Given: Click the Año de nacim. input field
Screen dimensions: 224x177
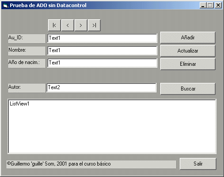Looking at the screenshot, I should [x=103, y=63].
